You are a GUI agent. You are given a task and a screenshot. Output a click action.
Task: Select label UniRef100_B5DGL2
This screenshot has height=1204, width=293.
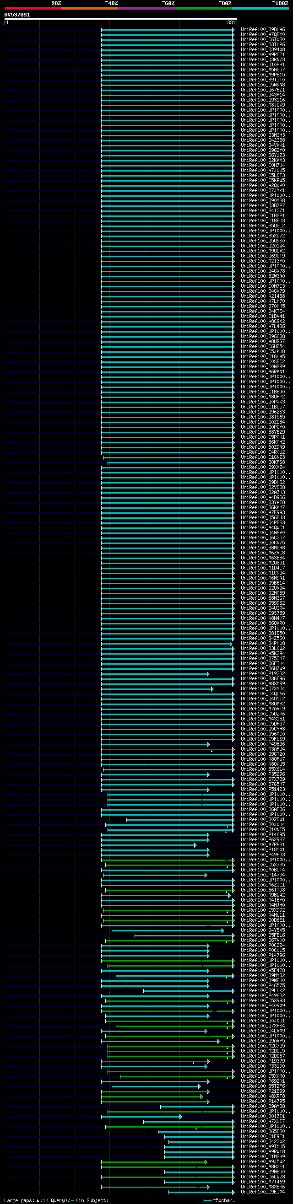tap(263, 226)
